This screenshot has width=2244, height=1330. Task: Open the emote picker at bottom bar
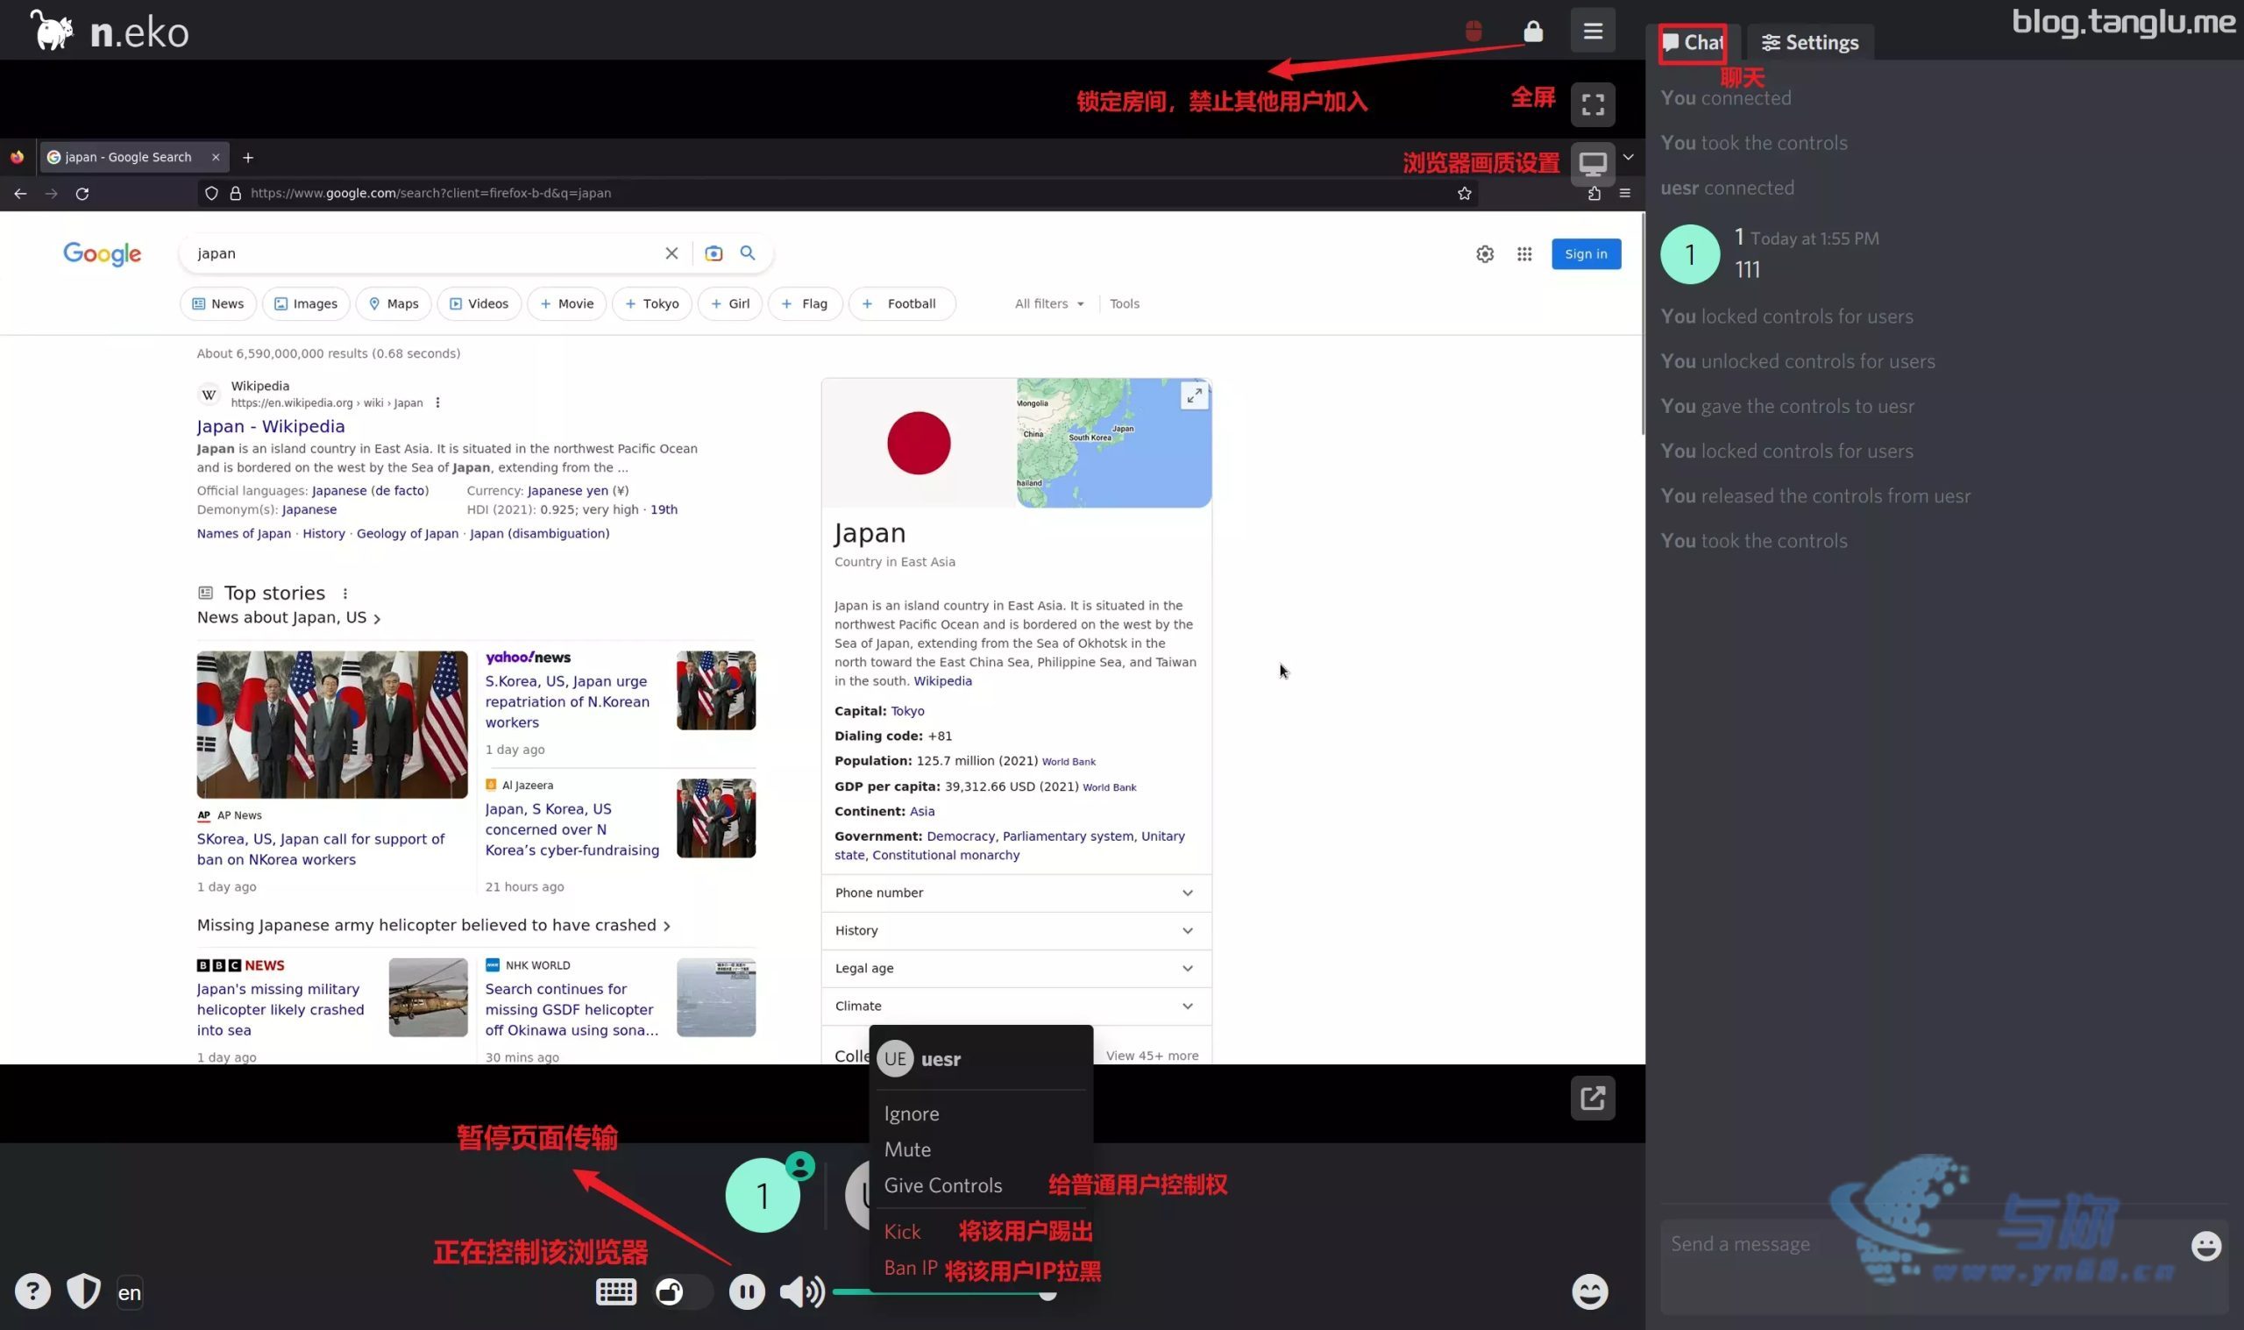[x=1590, y=1291]
